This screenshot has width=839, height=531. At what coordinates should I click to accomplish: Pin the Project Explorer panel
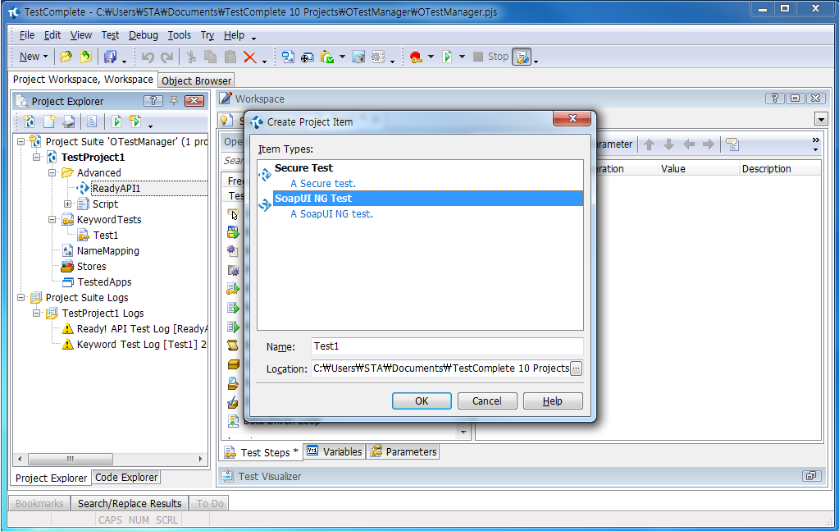[174, 101]
